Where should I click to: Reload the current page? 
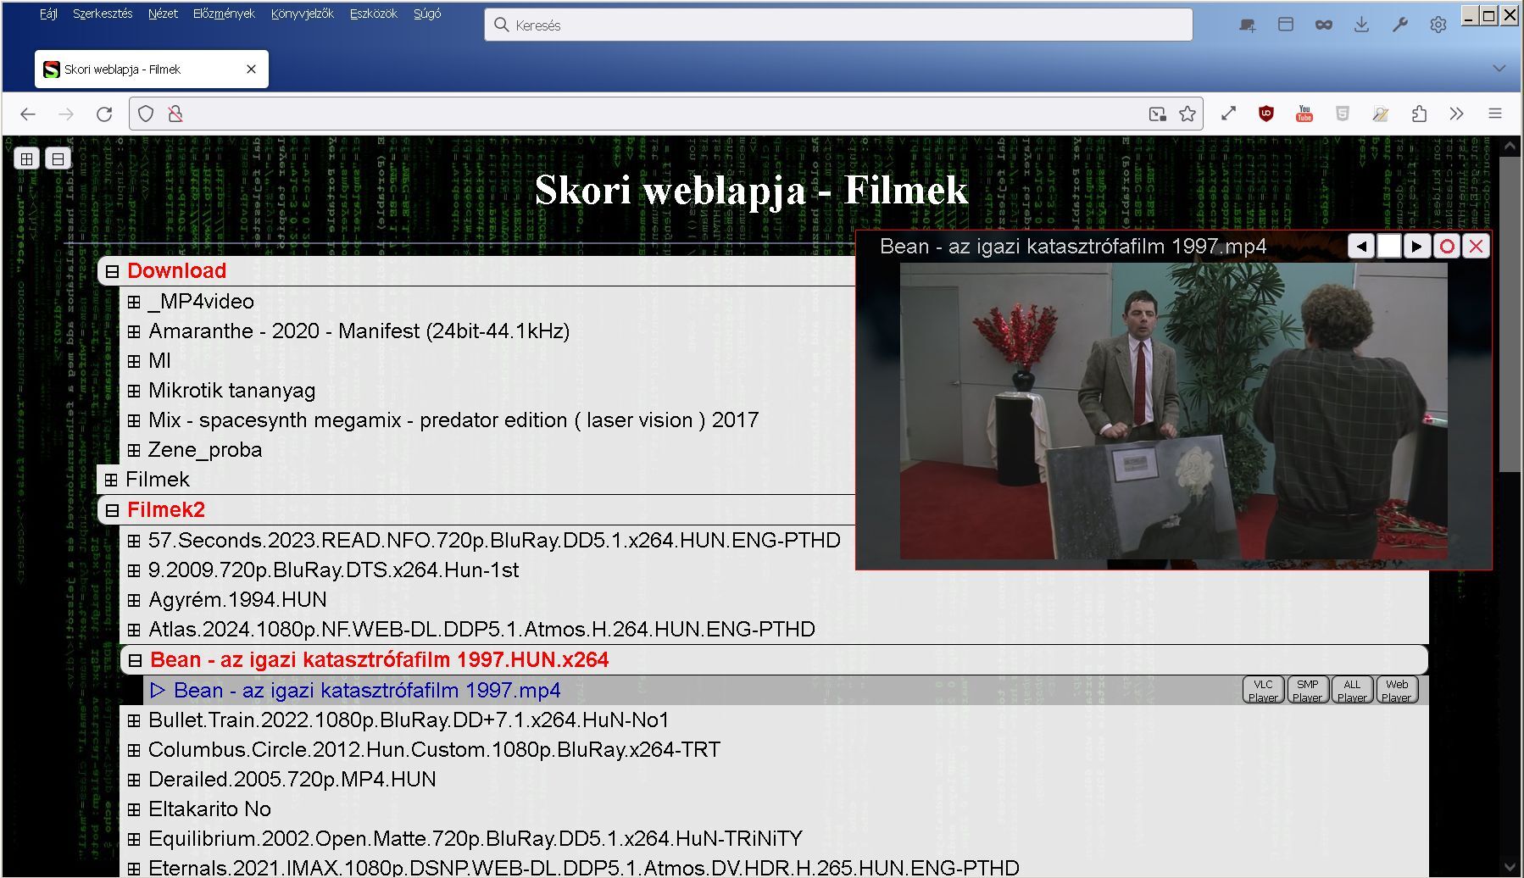click(x=104, y=114)
